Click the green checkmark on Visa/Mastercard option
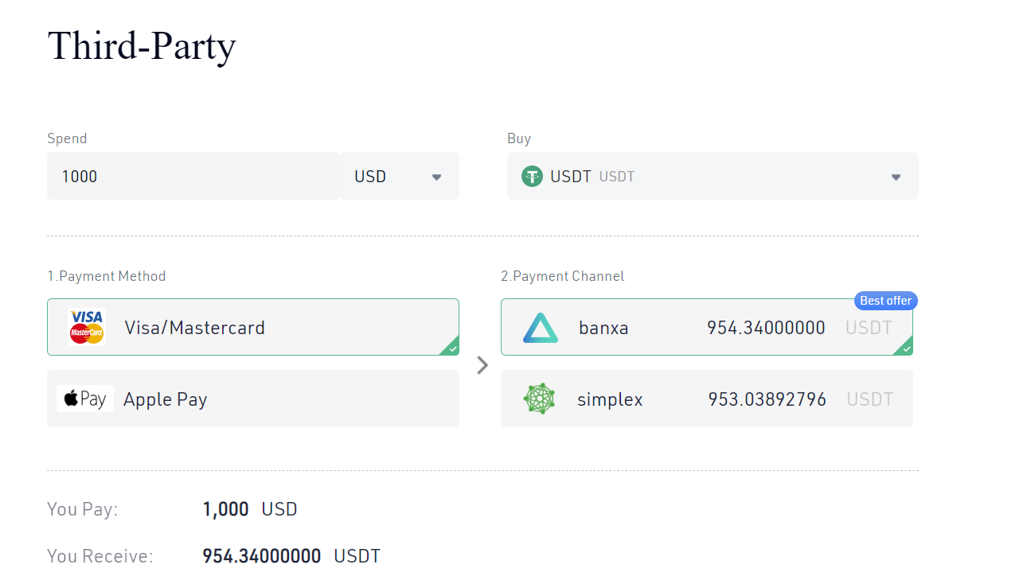The image size is (1035, 576). 452,348
